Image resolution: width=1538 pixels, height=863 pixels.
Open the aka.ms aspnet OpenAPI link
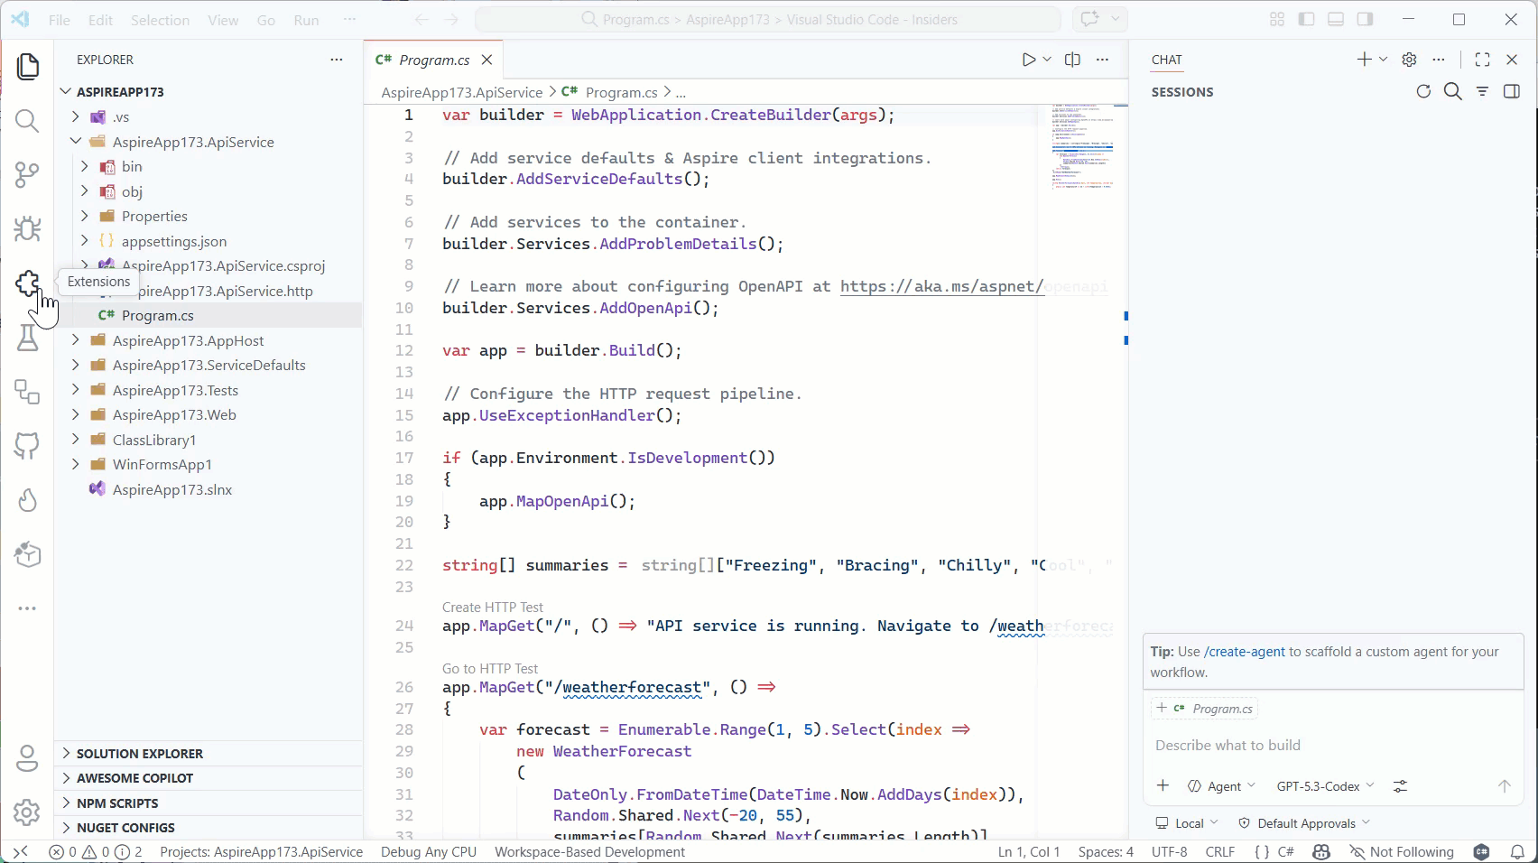click(x=940, y=286)
